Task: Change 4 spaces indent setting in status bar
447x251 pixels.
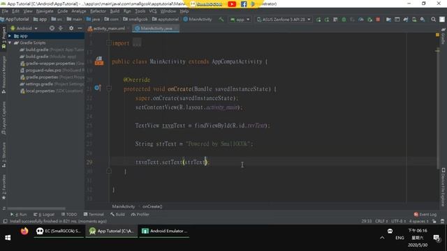Action: [x=419, y=221]
